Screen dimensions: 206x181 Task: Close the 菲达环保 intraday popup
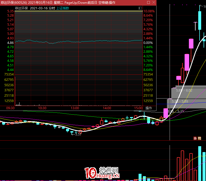tap(154, 2)
